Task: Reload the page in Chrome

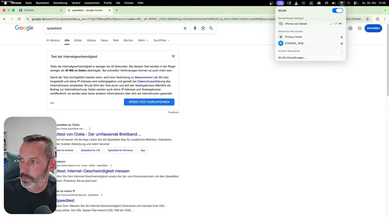Action: [19, 19]
